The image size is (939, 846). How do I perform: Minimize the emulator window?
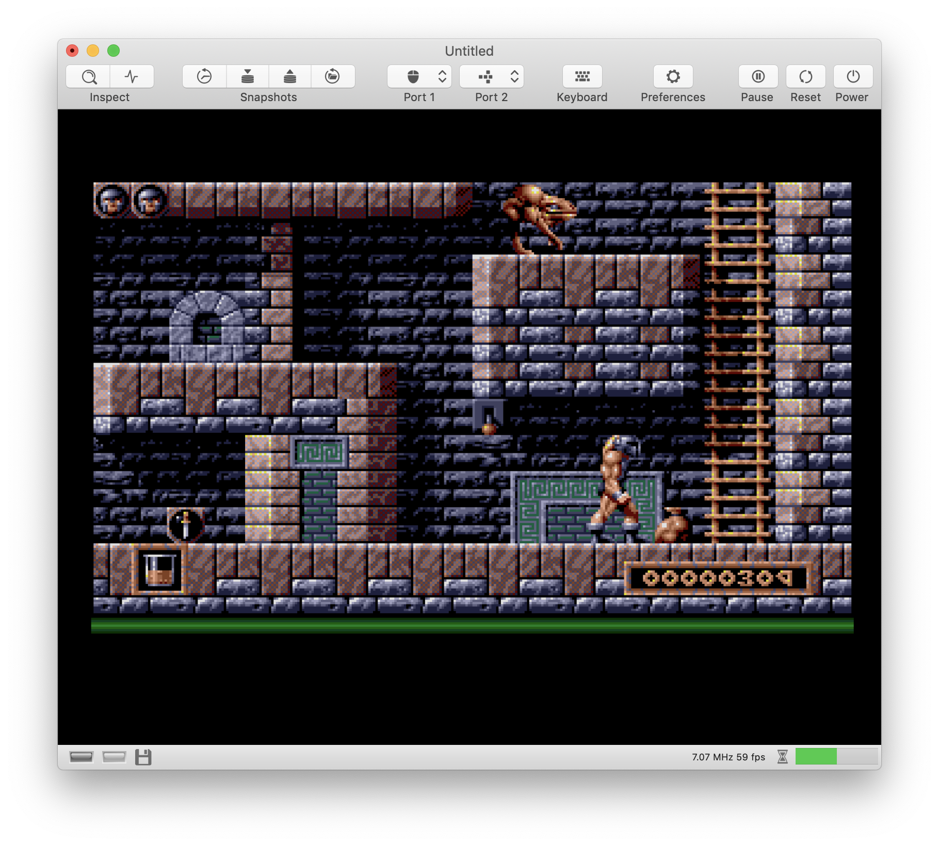(93, 51)
